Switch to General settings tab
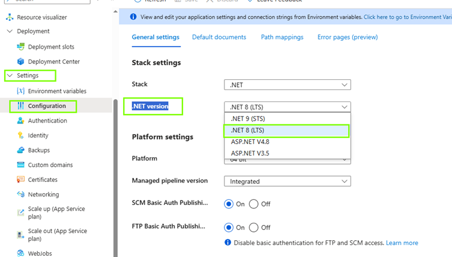The height and width of the screenshot is (257, 452). point(155,37)
